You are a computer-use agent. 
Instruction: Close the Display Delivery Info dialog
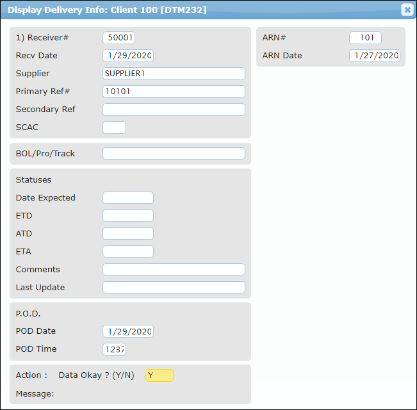click(407, 10)
